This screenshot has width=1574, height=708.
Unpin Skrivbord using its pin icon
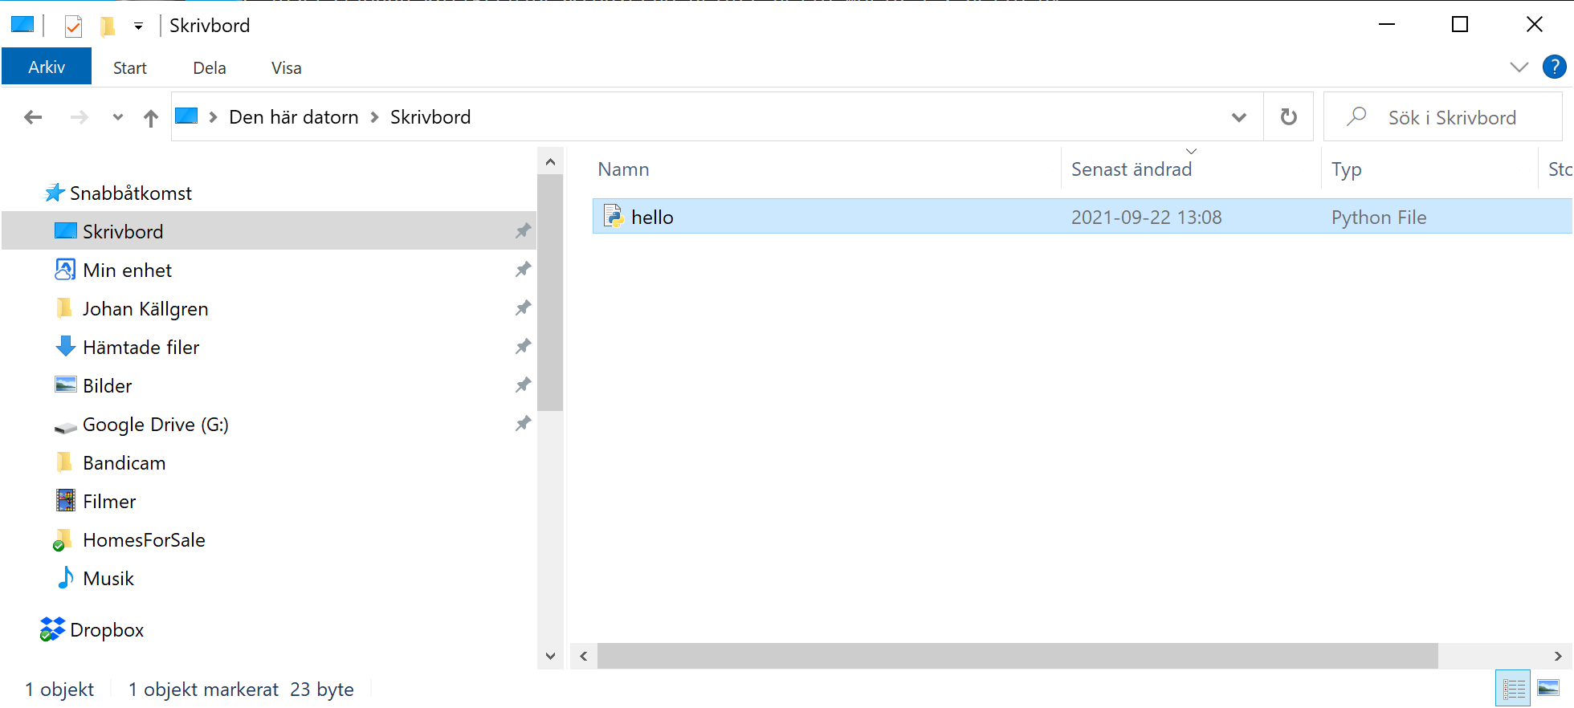pos(523,231)
